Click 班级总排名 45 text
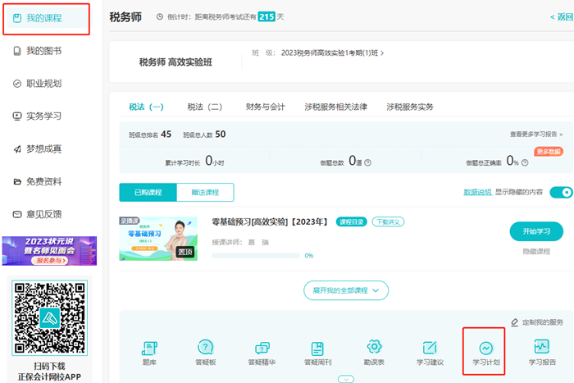Image resolution: width=574 pixels, height=383 pixels. [x=150, y=135]
